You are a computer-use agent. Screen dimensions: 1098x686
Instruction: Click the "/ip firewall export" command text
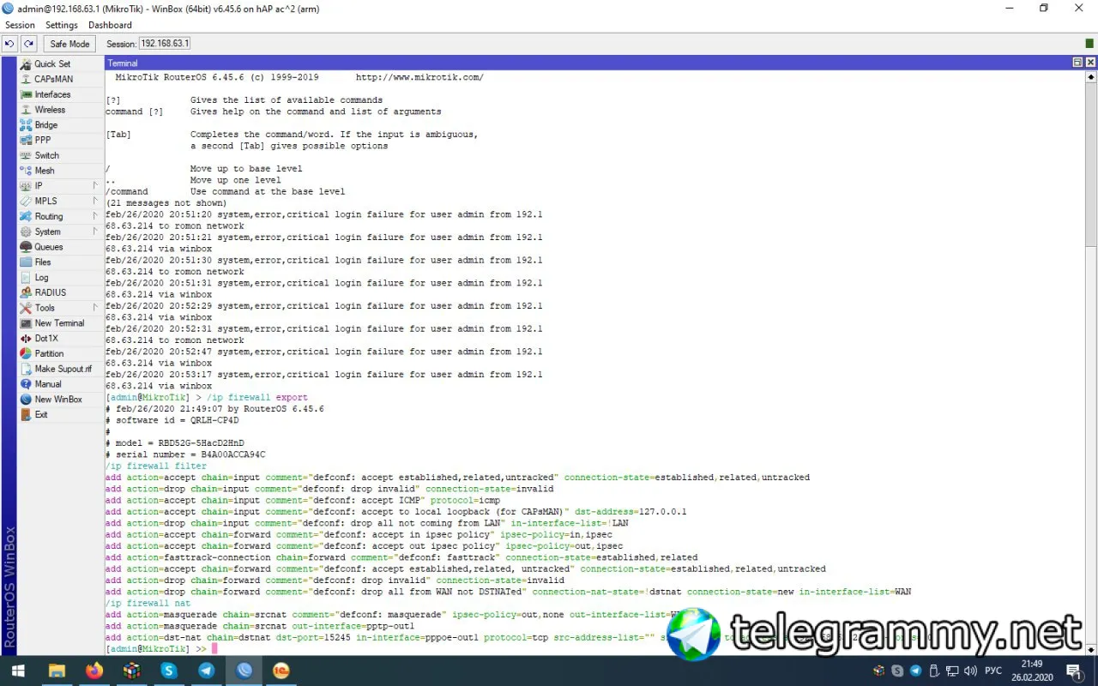257,398
